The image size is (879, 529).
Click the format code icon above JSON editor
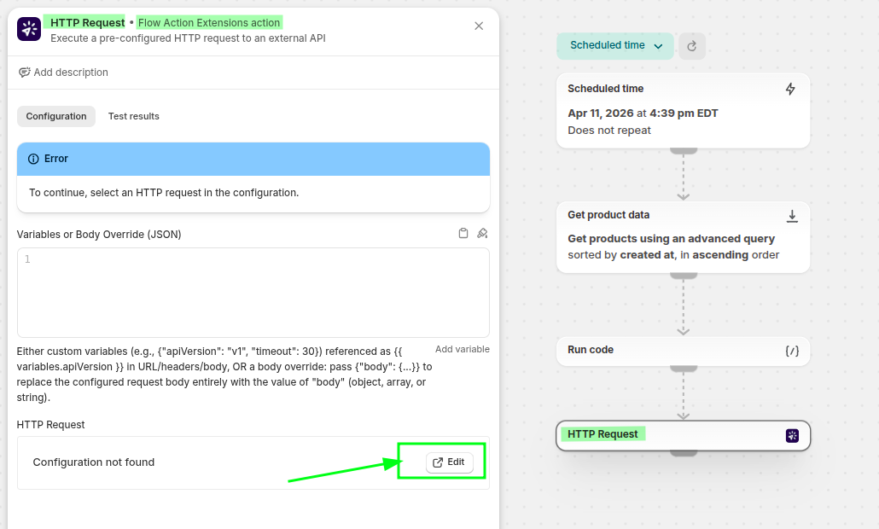click(x=482, y=234)
